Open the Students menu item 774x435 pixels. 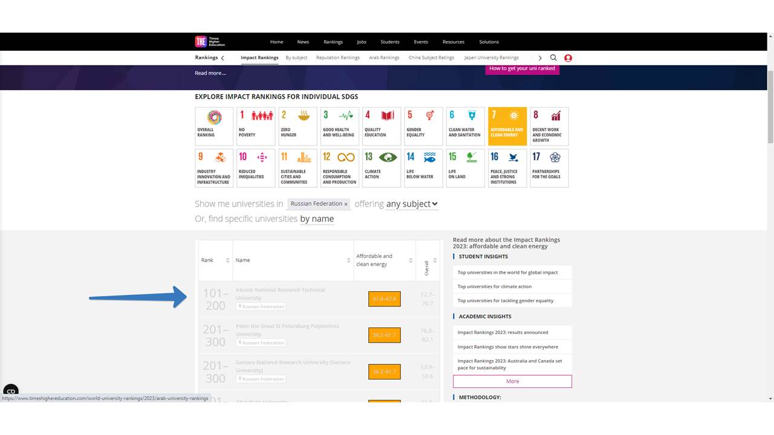(x=390, y=42)
